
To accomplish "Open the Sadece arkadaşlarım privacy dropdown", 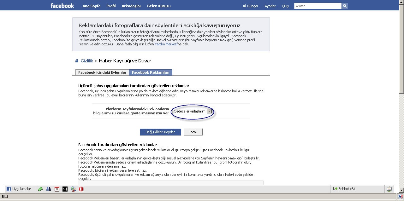I will point(193,111).
